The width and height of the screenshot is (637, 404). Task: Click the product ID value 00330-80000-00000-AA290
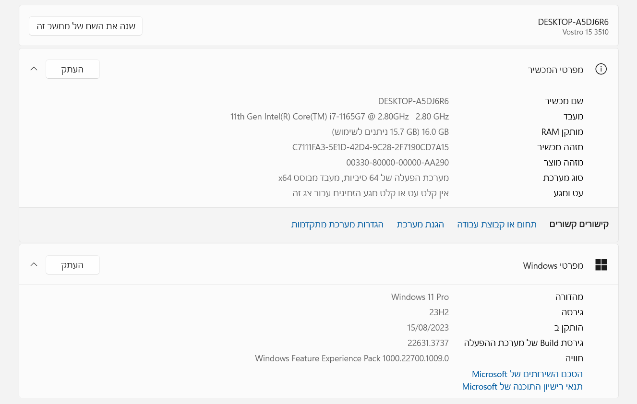pos(397,163)
